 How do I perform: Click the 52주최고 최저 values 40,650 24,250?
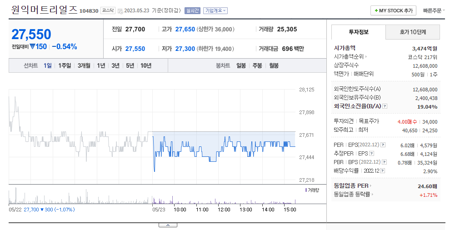[420, 130]
